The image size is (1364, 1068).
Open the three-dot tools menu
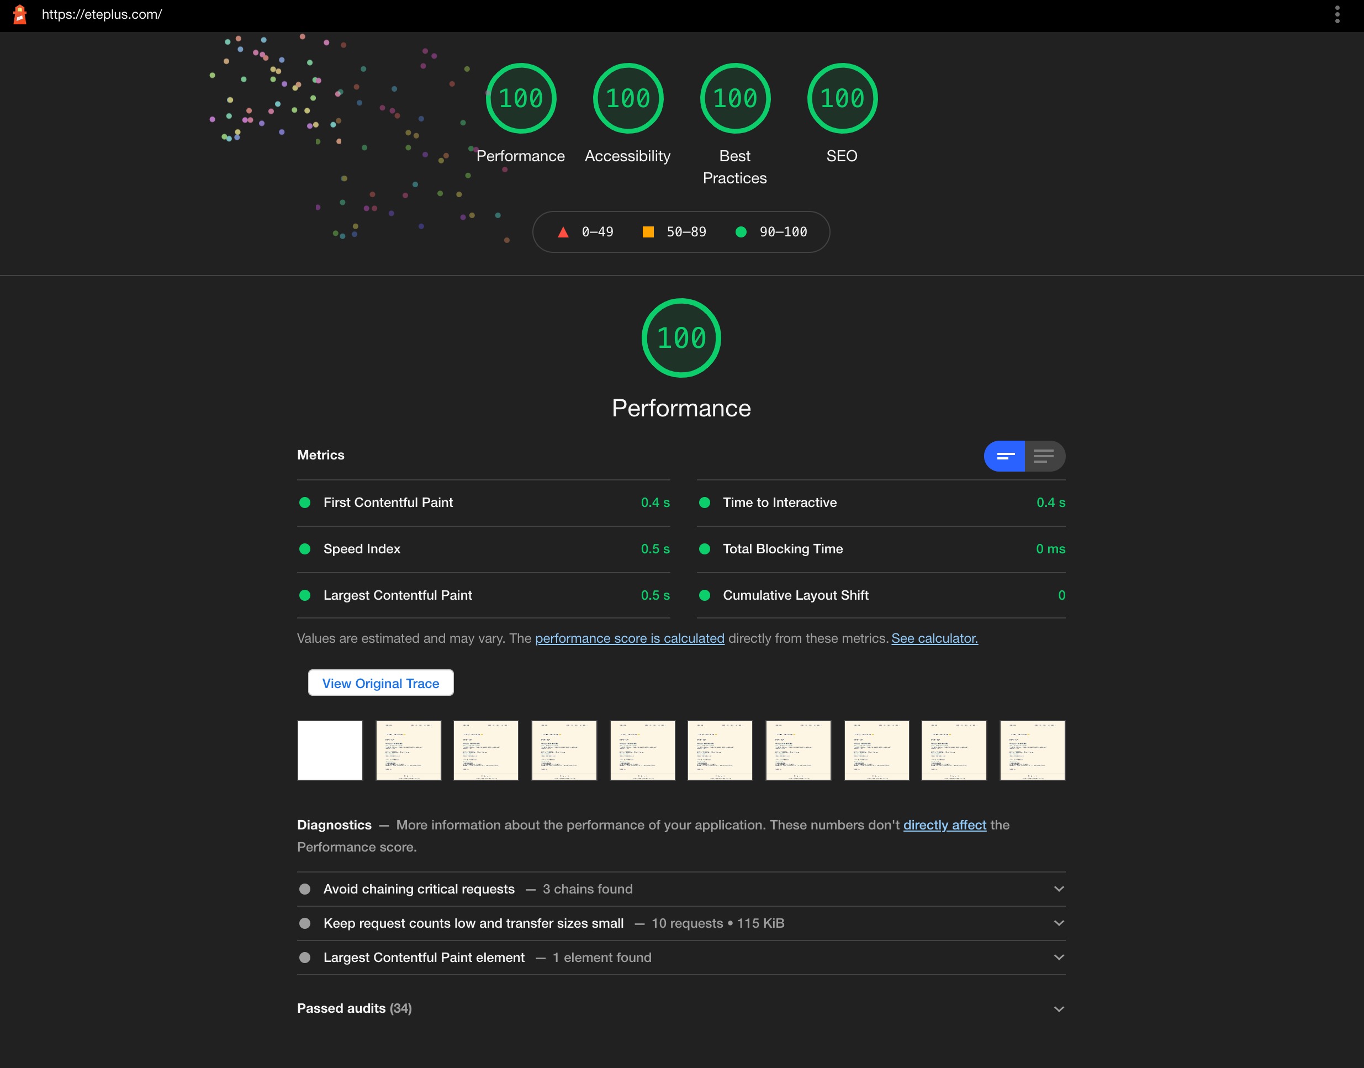pyautogui.click(x=1337, y=14)
